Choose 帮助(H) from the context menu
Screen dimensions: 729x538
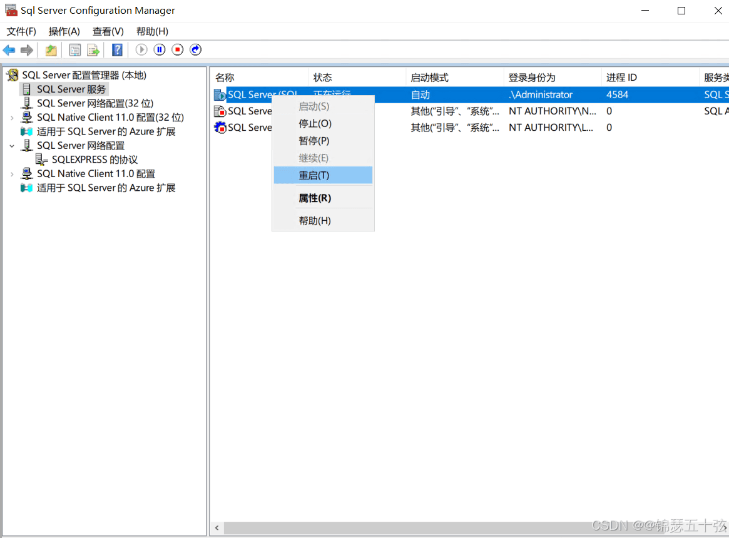point(323,221)
